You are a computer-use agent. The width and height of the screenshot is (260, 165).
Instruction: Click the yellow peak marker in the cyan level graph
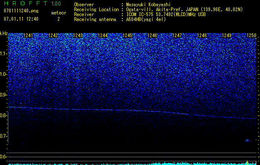[248, 163]
